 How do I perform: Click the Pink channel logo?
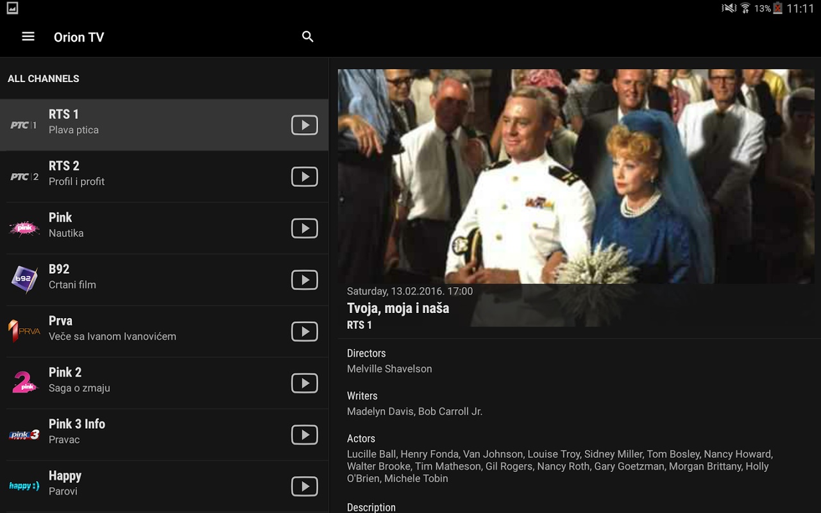click(24, 228)
